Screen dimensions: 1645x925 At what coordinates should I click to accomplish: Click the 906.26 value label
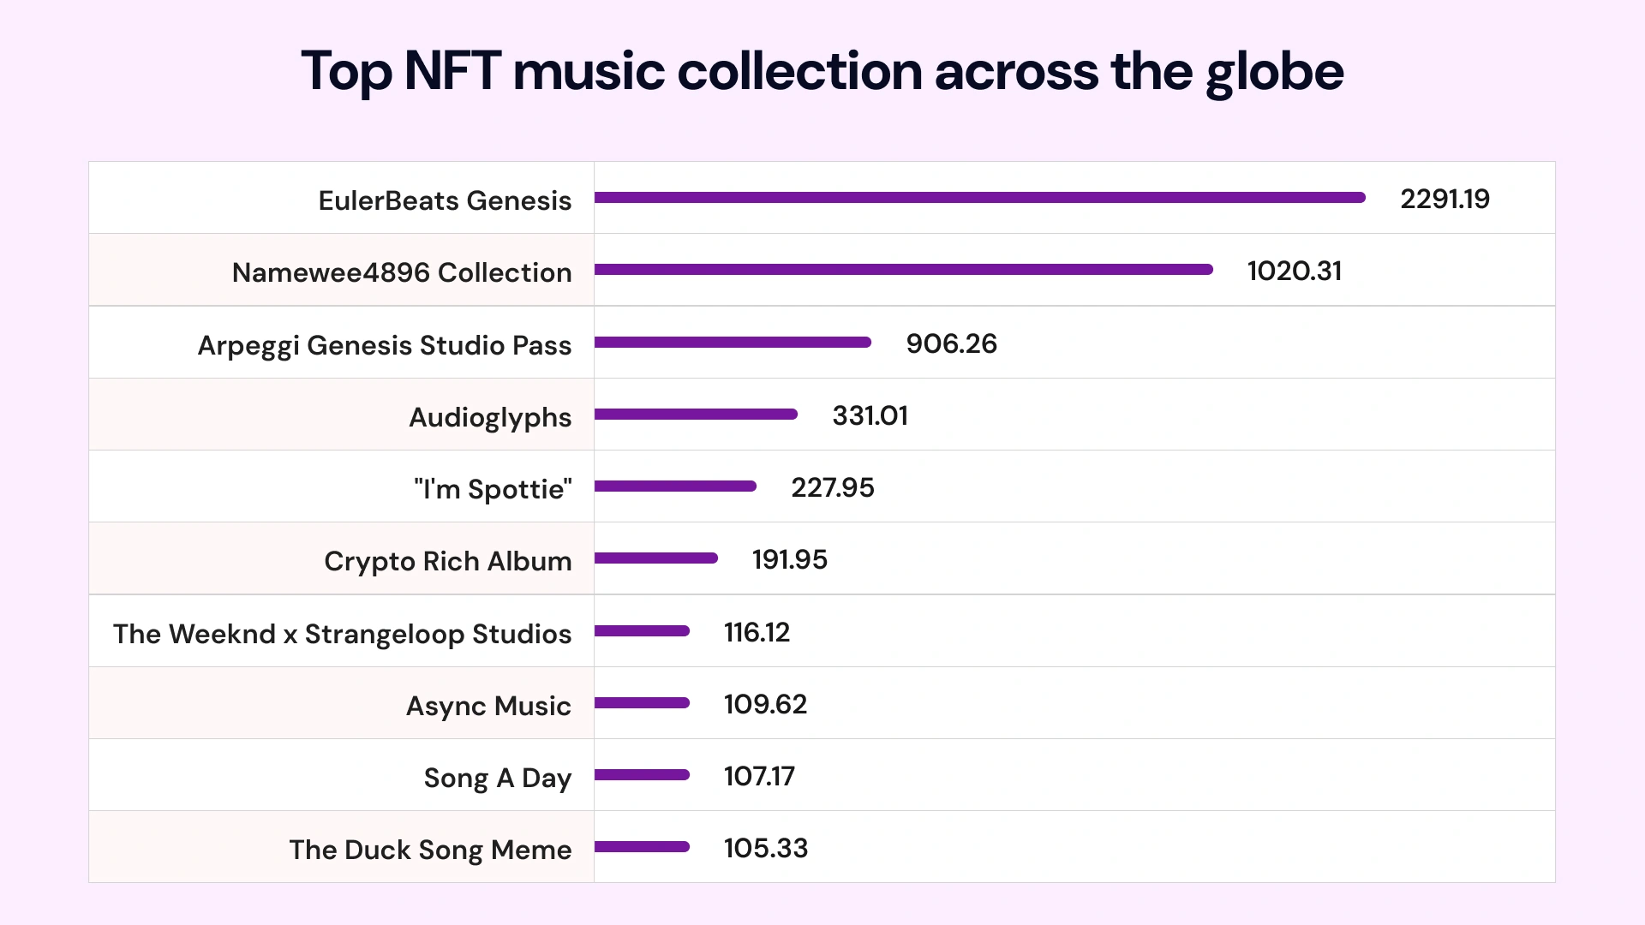(x=952, y=343)
